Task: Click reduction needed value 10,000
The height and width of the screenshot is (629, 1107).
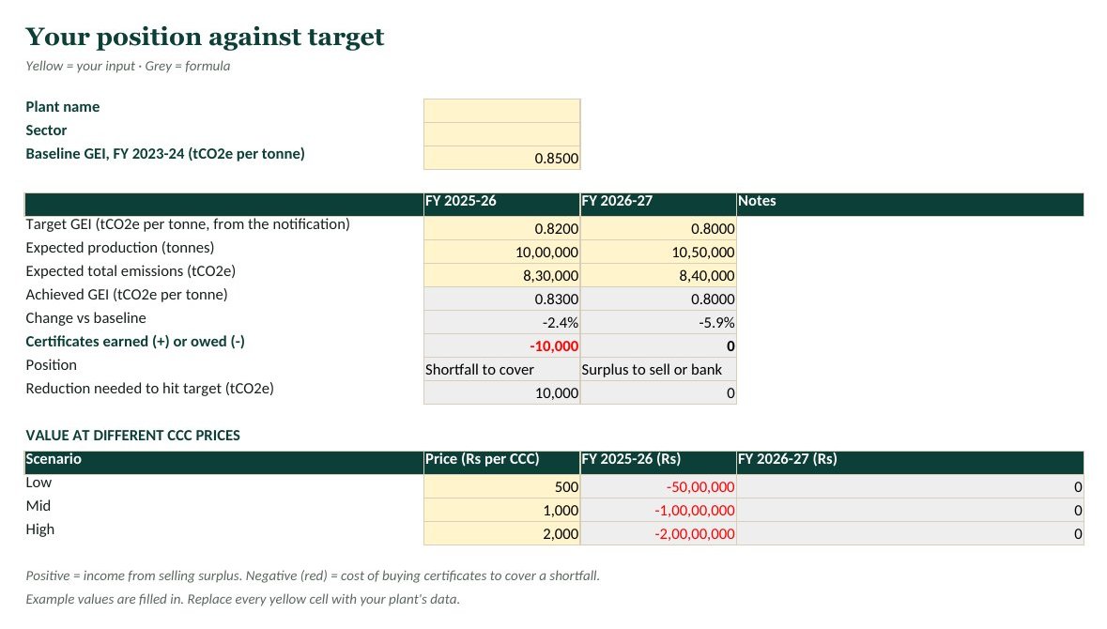Action: [x=502, y=391]
